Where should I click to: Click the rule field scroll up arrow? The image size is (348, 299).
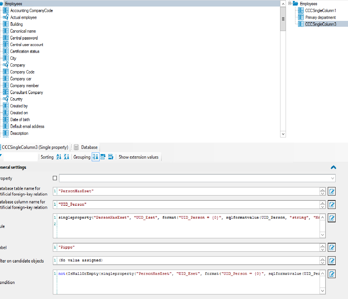(323, 217)
